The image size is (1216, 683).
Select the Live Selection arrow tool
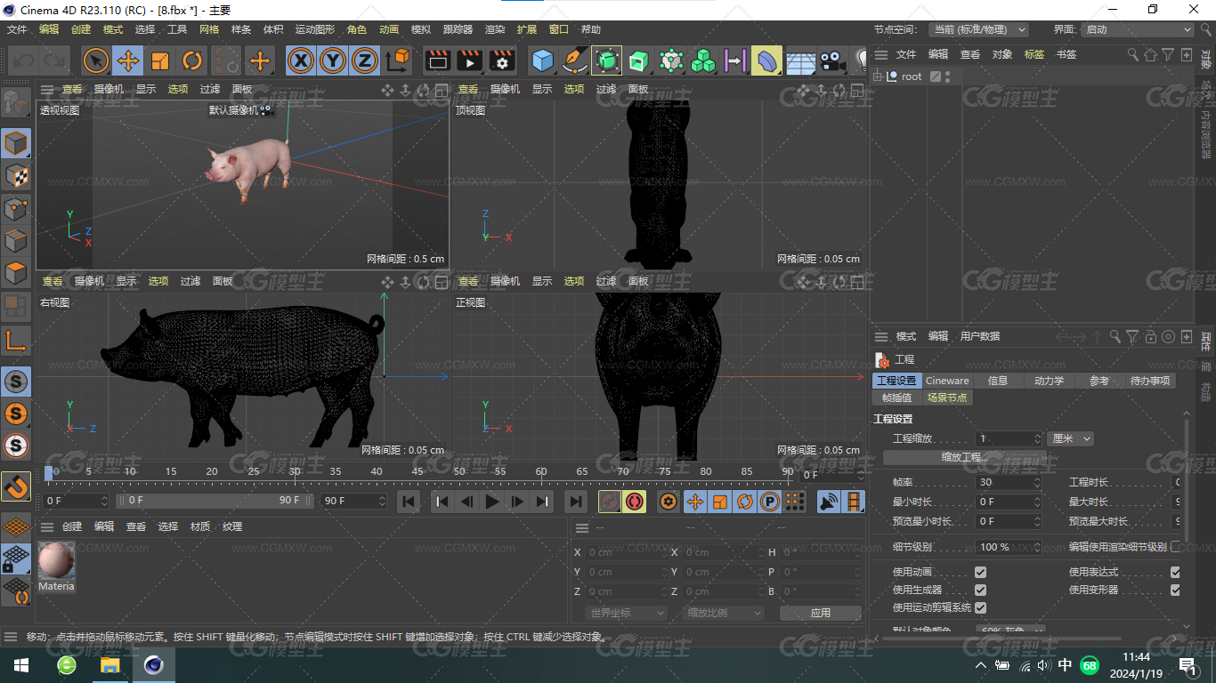point(96,60)
